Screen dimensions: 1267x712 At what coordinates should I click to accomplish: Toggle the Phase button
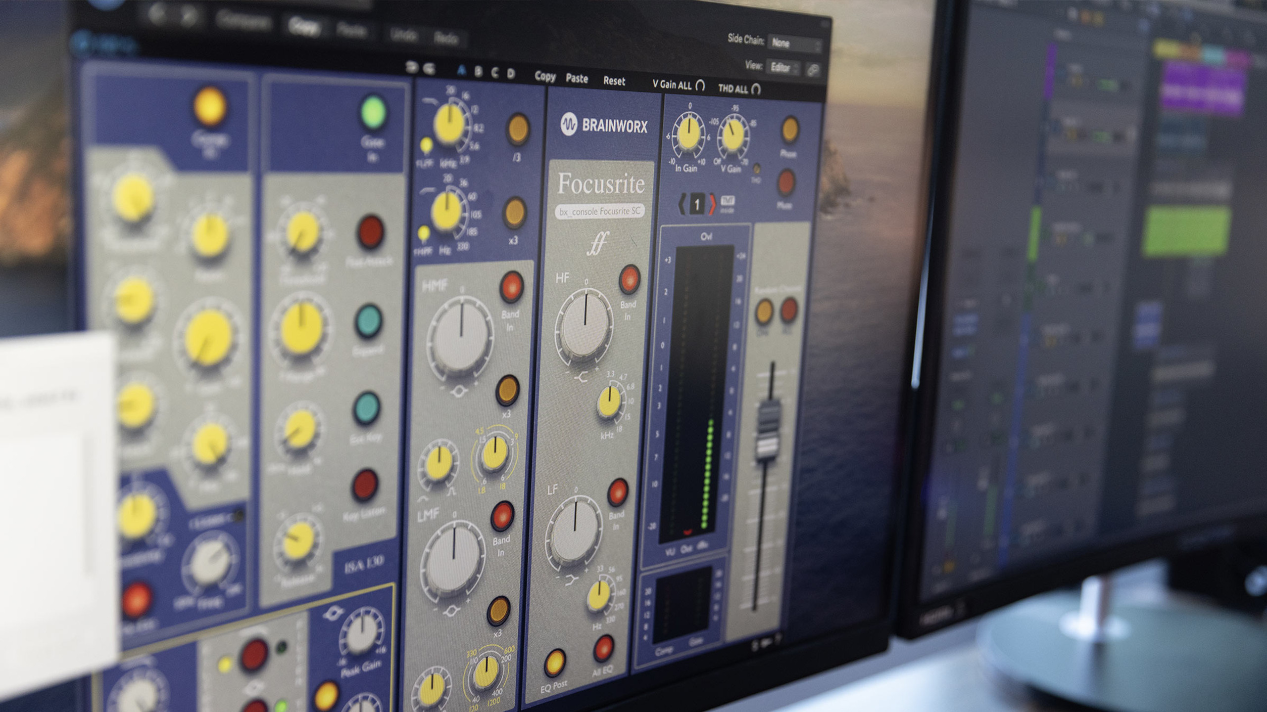click(789, 130)
